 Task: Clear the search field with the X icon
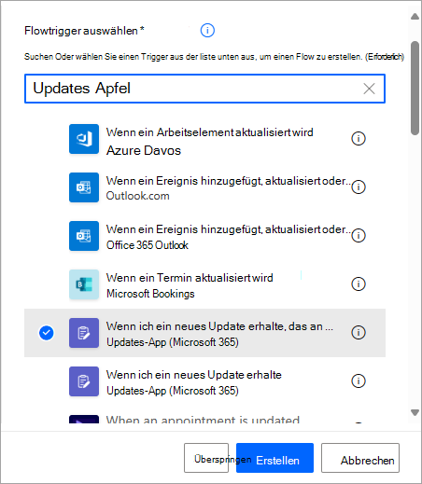(x=369, y=89)
